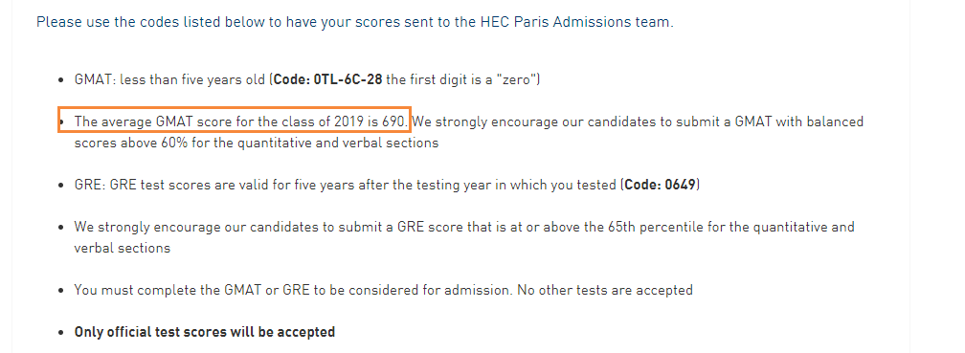Click the bullet dot before 'GRE: GRE test scores'

[x=60, y=186]
